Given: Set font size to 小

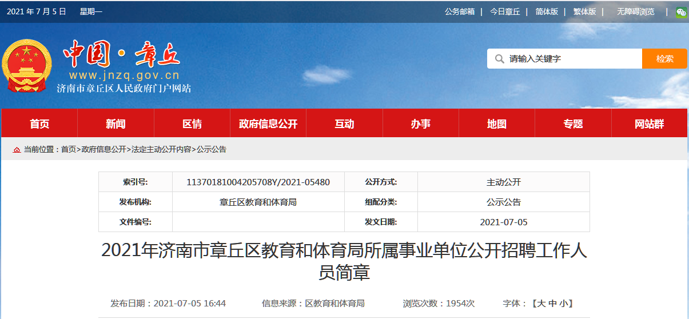Looking at the screenshot, I should 563,304.
